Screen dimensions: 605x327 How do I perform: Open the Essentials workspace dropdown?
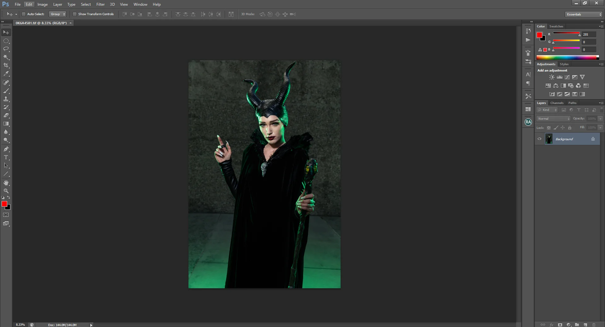[x=584, y=14]
